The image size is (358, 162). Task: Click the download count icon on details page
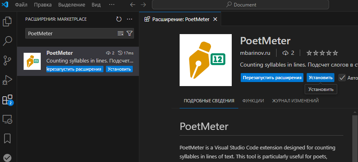pos(285,53)
